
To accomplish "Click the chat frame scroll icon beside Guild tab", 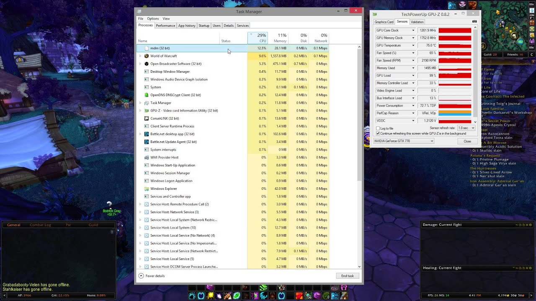I will click(x=112, y=232).
